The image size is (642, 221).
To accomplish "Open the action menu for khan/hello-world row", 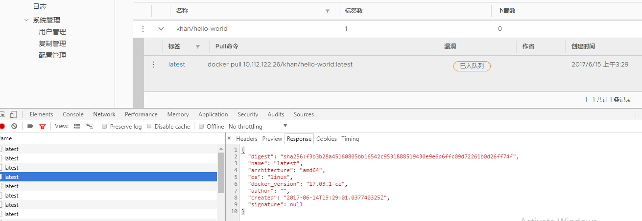I will [x=143, y=29].
